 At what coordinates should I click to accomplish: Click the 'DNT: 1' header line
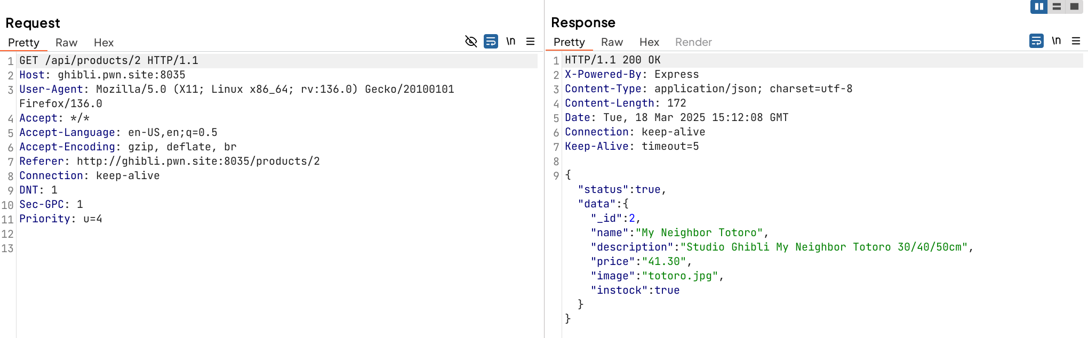point(38,190)
